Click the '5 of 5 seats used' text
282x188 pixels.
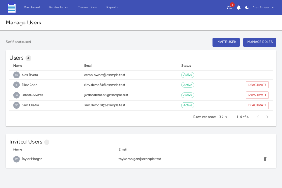[18, 42]
